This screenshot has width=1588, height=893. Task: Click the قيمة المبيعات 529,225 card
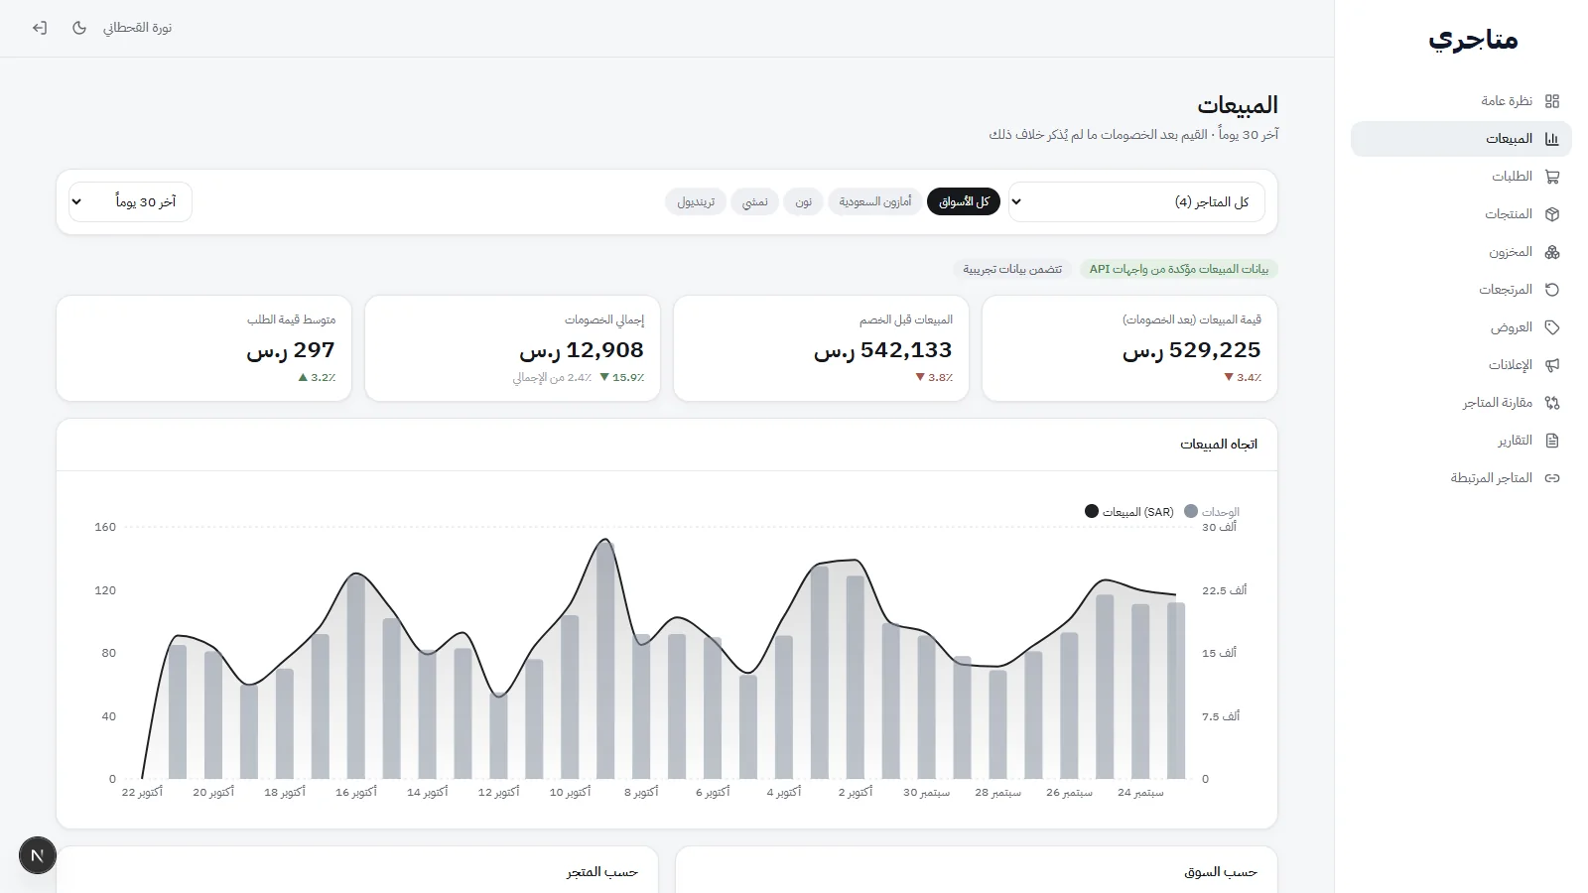click(1129, 348)
